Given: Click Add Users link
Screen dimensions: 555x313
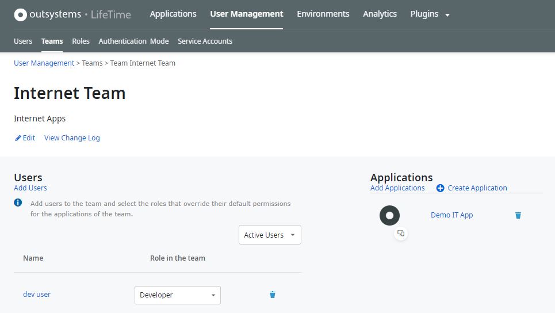Looking at the screenshot, I should (30, 188).
